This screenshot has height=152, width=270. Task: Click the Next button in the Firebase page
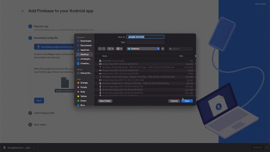(39, 100)
